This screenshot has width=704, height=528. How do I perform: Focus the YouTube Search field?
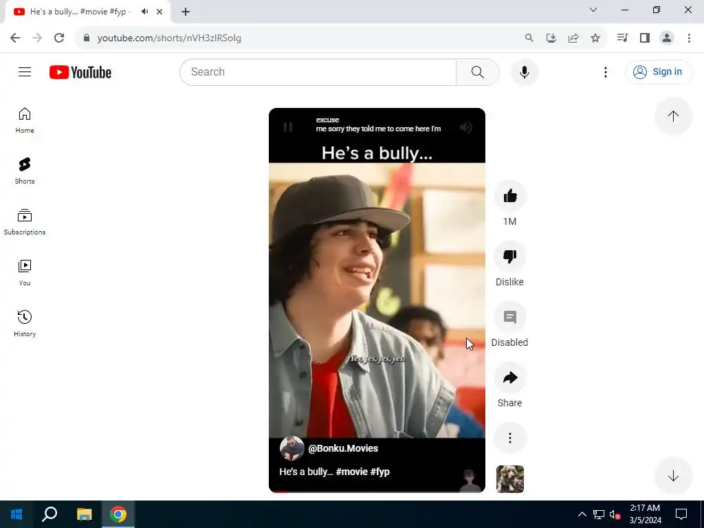(318, 71)
